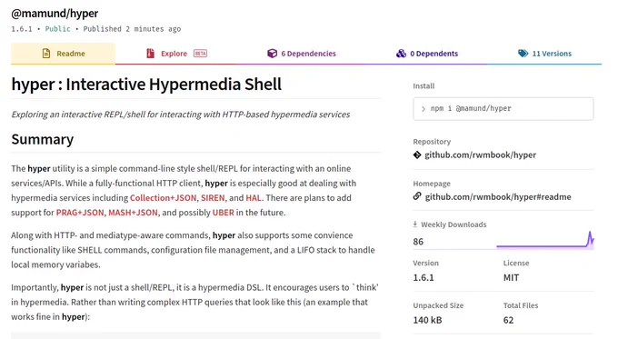The image size is (618, 339).
Task: Open the 6 Dependencies tab
Action: click(302, 54)
